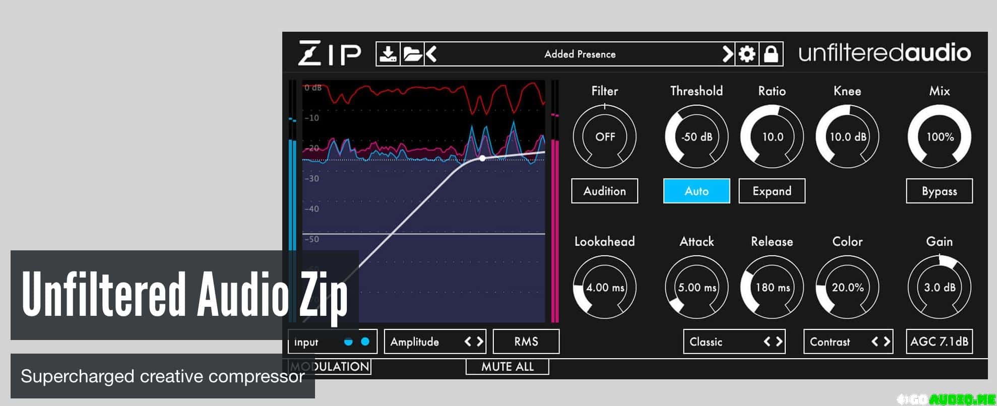Toggle the Bypass button
997x406 pixels.
click(940, 191)
